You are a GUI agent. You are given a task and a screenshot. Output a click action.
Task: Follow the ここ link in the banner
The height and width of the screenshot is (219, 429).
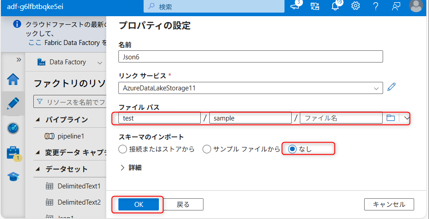(x=35, y=42)
